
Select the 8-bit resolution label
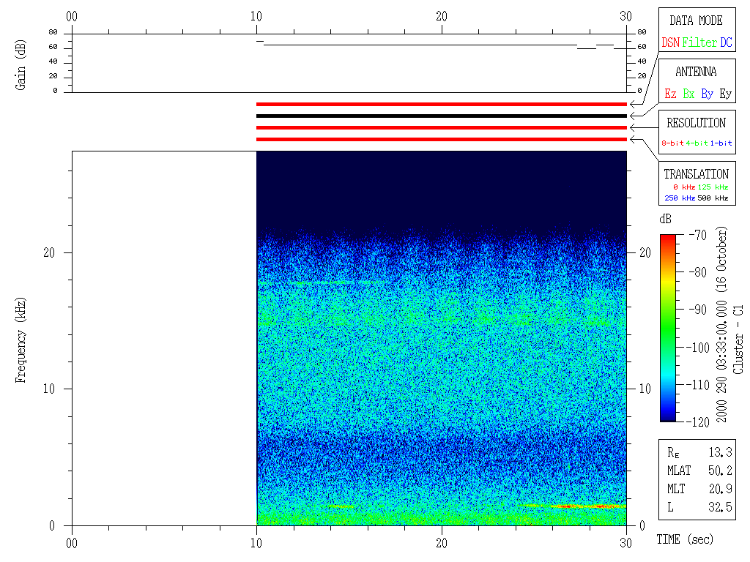point(673,143)
